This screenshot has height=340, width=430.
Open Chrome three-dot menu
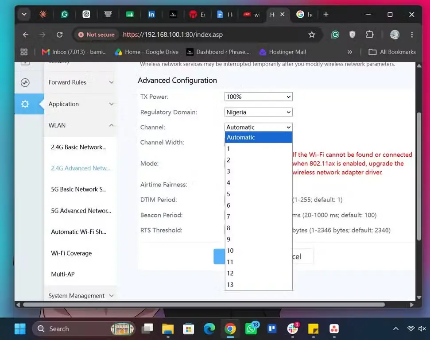pos(412,35)
